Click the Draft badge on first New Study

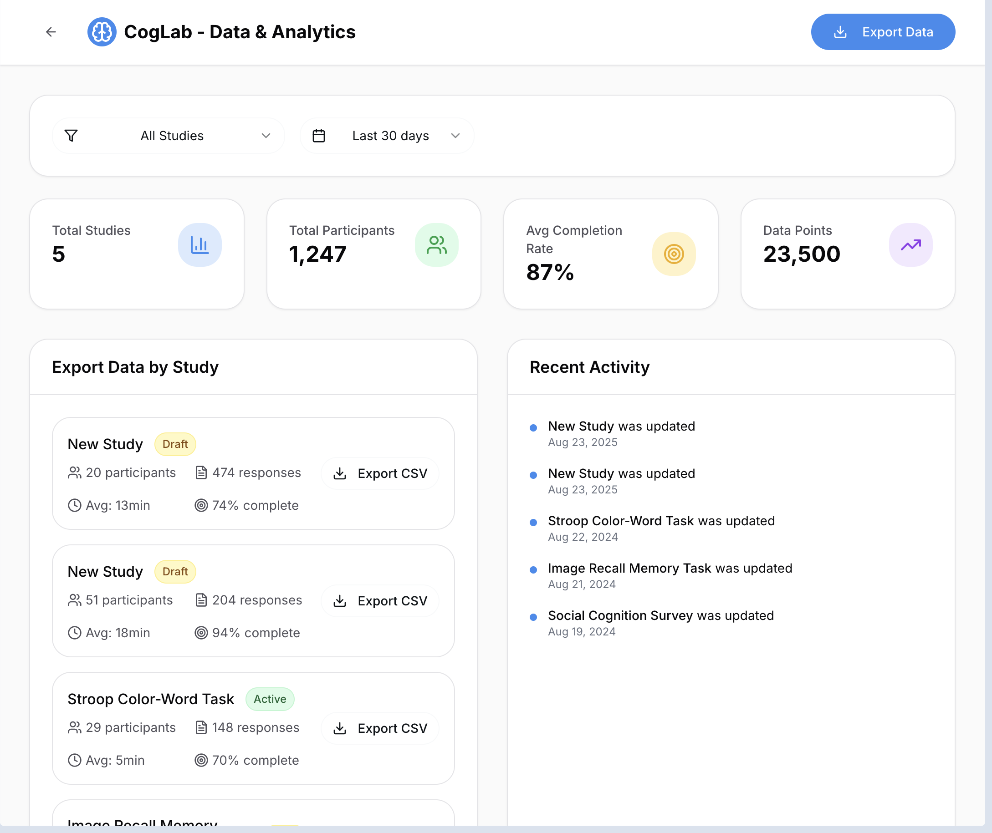[175, 444]
